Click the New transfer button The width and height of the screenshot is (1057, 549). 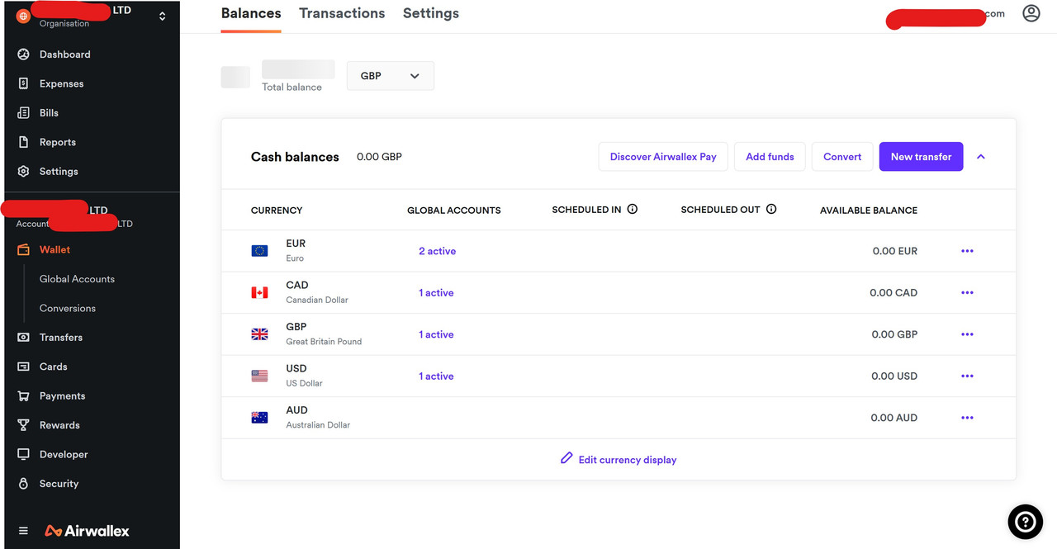pyautogui.click(x=921, y=157)
